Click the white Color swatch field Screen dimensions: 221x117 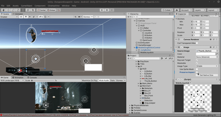205,54
